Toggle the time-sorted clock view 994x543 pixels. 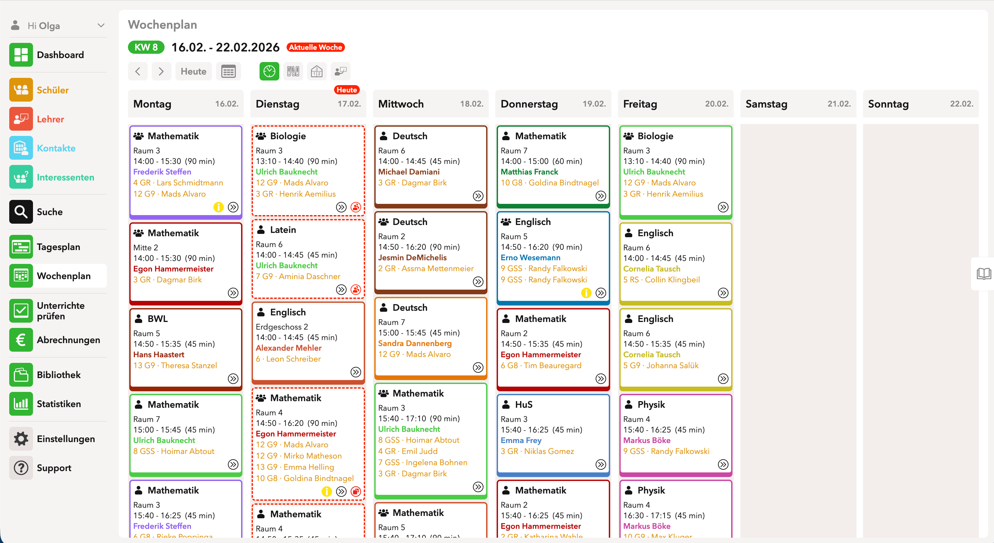coord(269,71)
